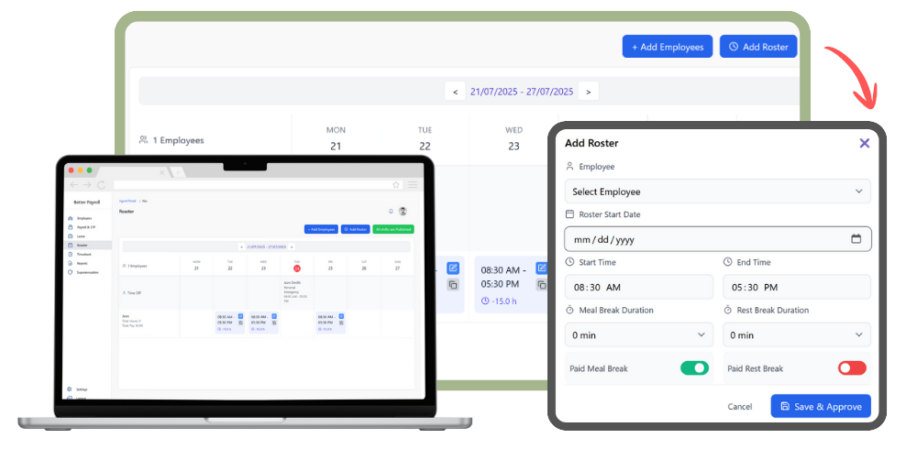This screenshot has width=917, height=449.
Task: Click the calendar icon in Roster Start Date
Action: click(856, 239)
